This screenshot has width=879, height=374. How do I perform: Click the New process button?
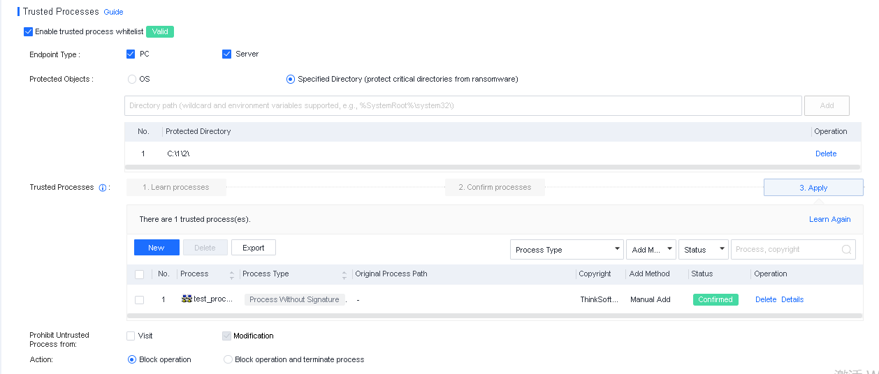(x=157, y=248)
